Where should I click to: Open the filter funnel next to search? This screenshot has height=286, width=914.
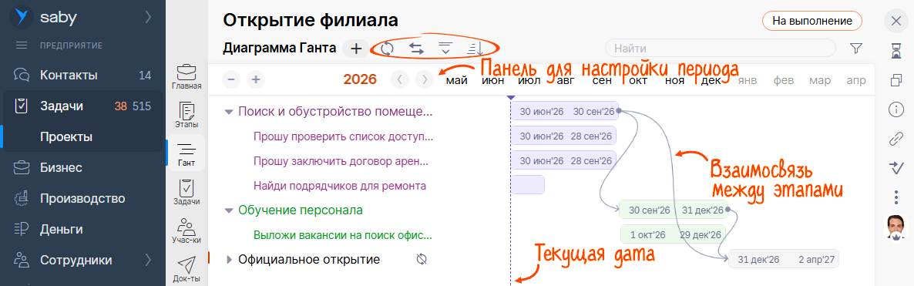pyautogui.click(x=856, y=49)
